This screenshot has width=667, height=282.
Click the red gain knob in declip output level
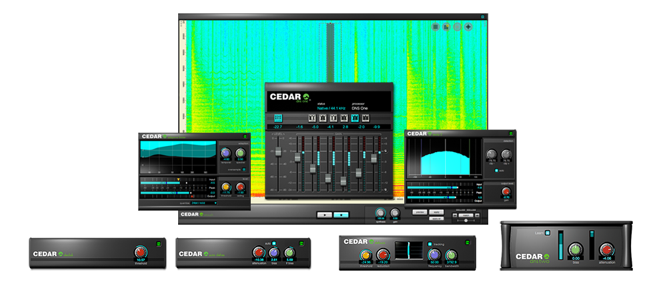point(506,191)
